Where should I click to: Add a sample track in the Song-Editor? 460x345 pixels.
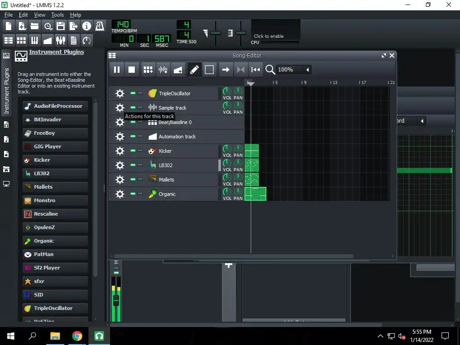pos(163,70)
